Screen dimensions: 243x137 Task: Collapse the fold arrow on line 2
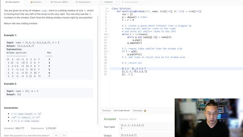[x=108, y=11]
